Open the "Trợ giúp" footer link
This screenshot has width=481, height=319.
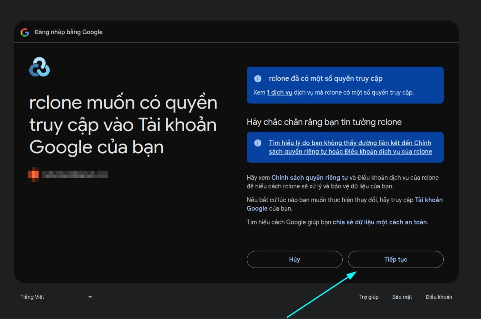click(x=369, y=296)
